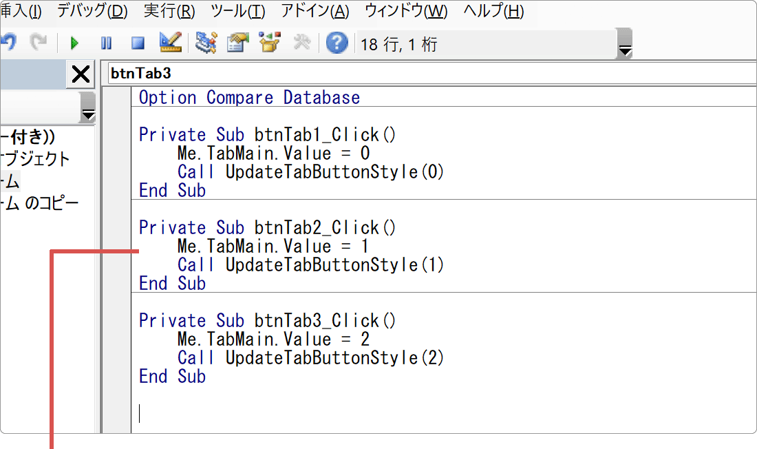This screenshot has height=449, width=757.
Task: Open Visual Basic Help question icon
Action: 337,43
